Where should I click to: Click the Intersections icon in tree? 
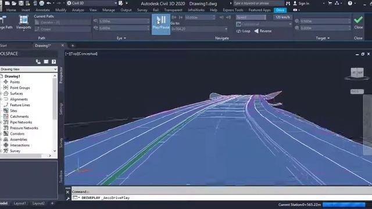pos(6,145)
